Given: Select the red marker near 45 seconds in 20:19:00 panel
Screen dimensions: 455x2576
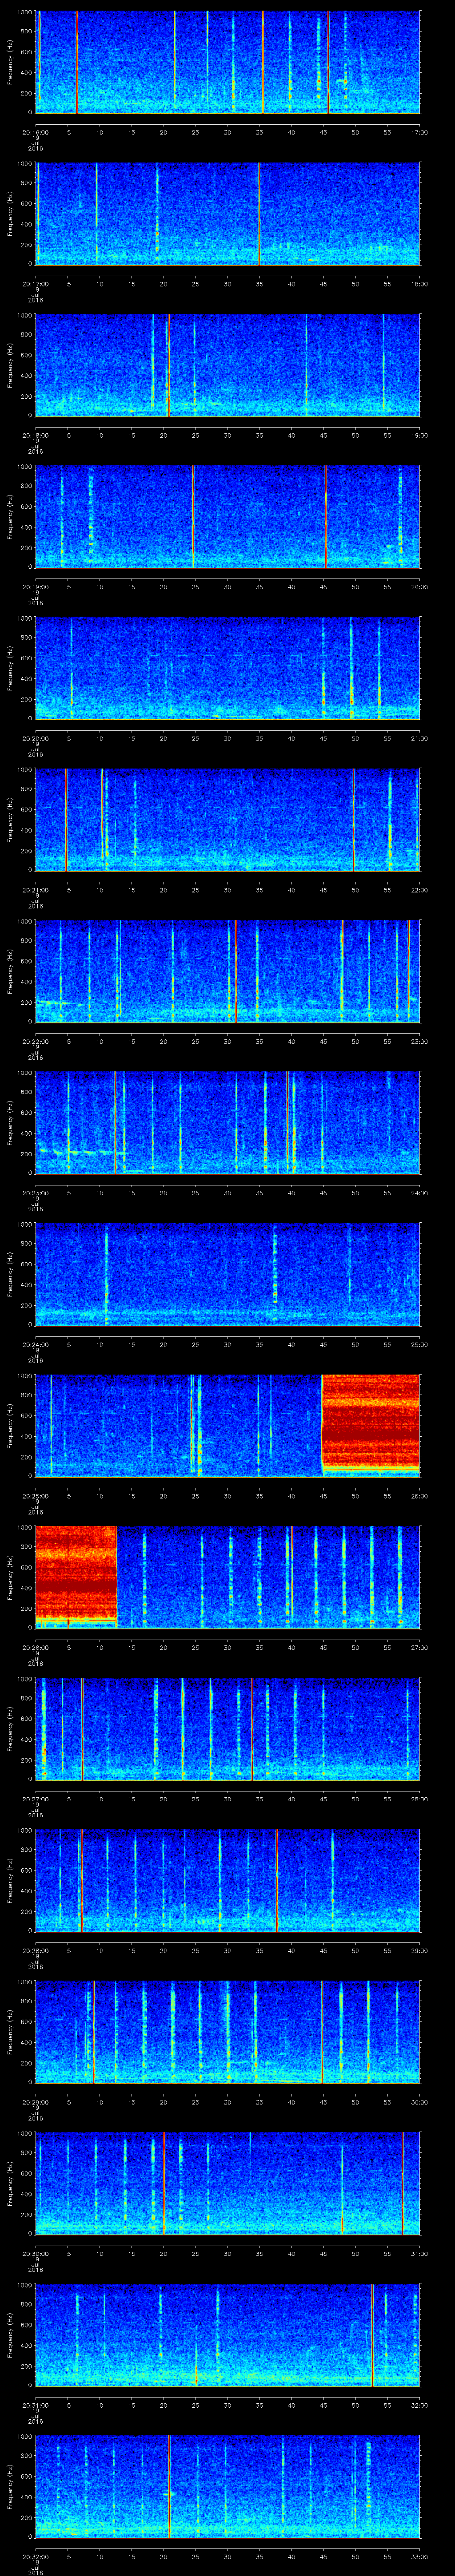Looking at the screenshot, I should pos(325,516).
